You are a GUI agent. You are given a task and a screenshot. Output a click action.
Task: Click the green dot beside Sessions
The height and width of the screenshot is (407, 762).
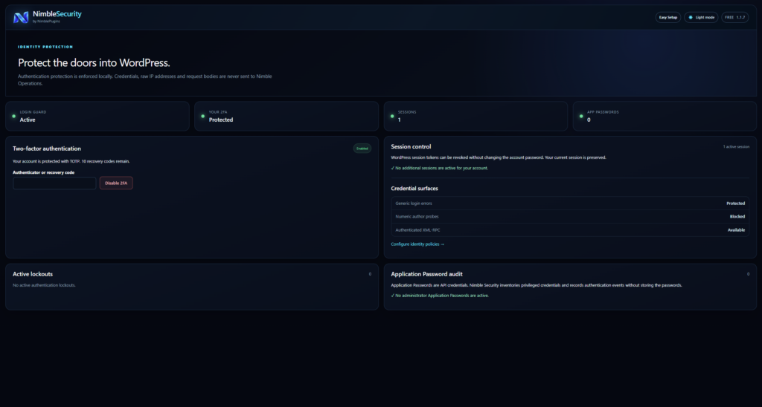[392, 116]
